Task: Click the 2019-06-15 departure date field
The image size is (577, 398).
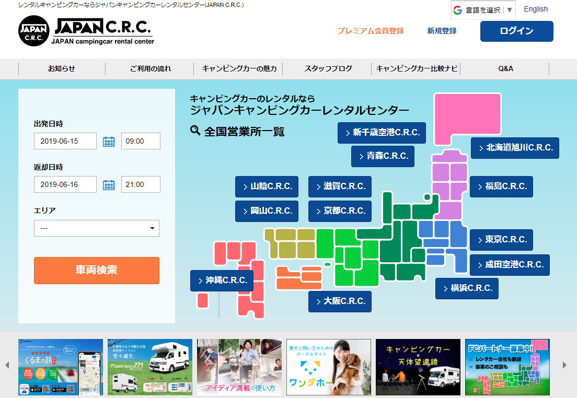Action: click(x=65, y=141)
